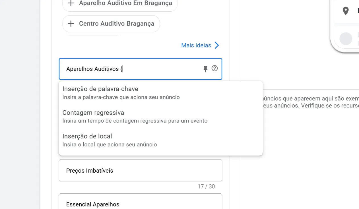Click the chevron arrow beside Mais ideias

pos(217,45)
